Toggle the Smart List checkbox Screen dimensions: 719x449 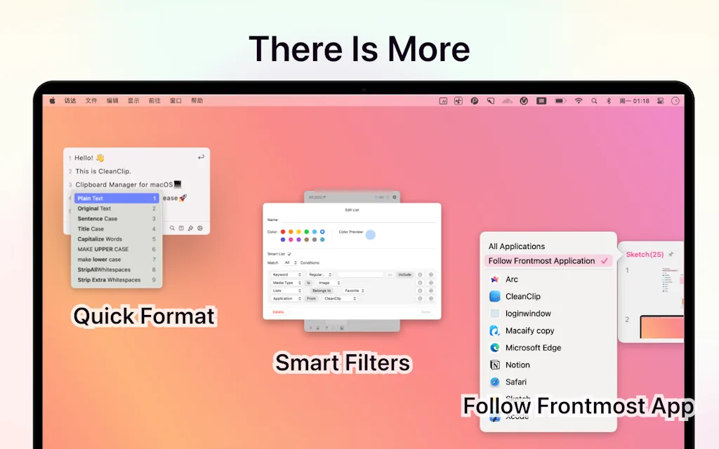tap(289, 254)
